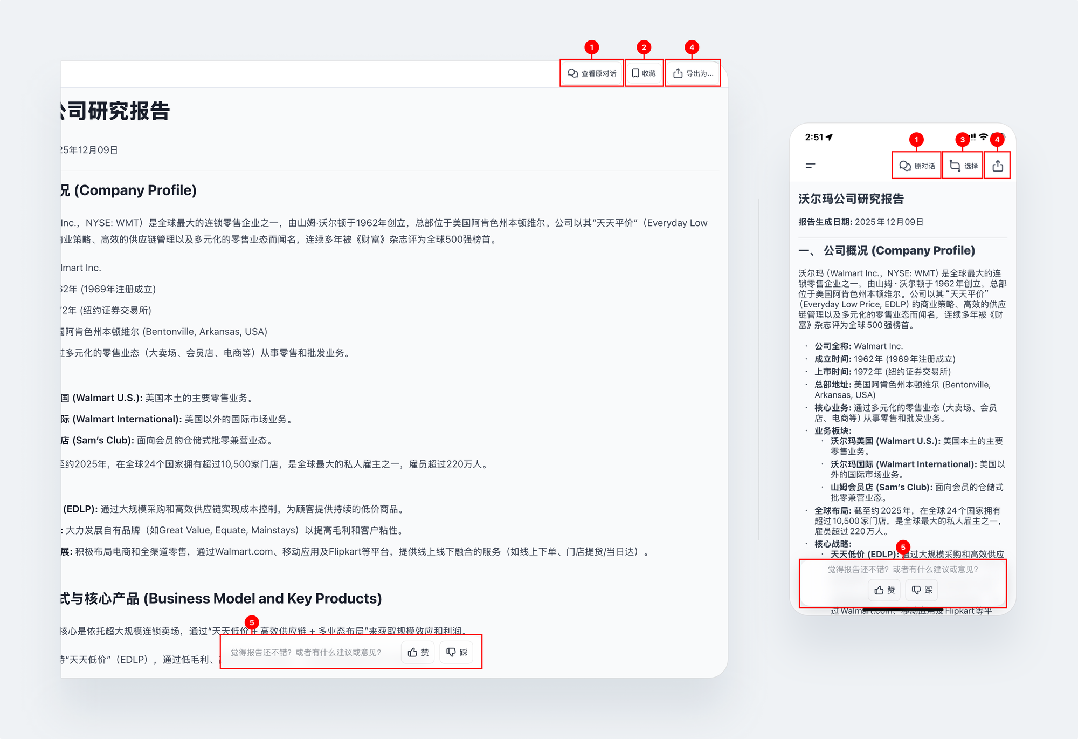Click desktop text Walmart International line
The width and height of the screenshot is (1078, 739).
(176, 419)
